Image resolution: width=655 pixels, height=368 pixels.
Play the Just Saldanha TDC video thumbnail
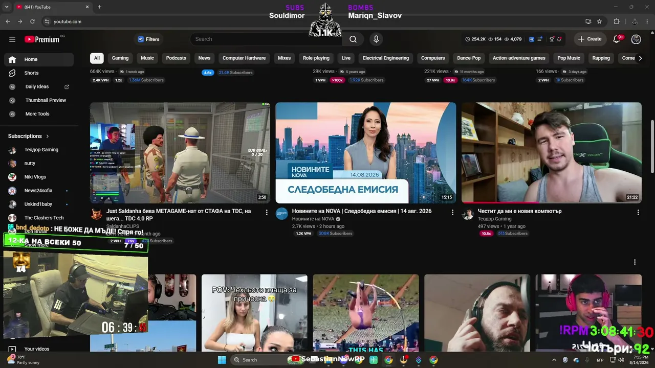pos(180,153)
